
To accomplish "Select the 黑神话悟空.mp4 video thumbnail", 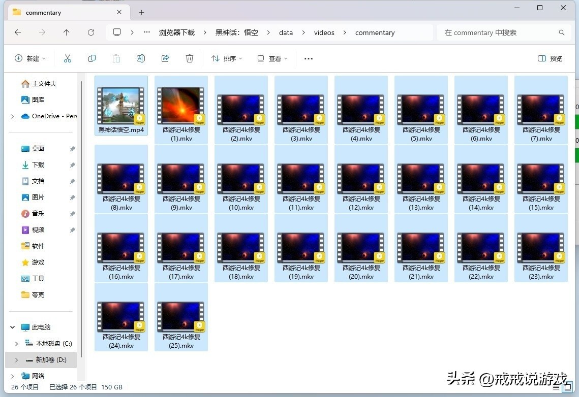I will tap(121, 106).
